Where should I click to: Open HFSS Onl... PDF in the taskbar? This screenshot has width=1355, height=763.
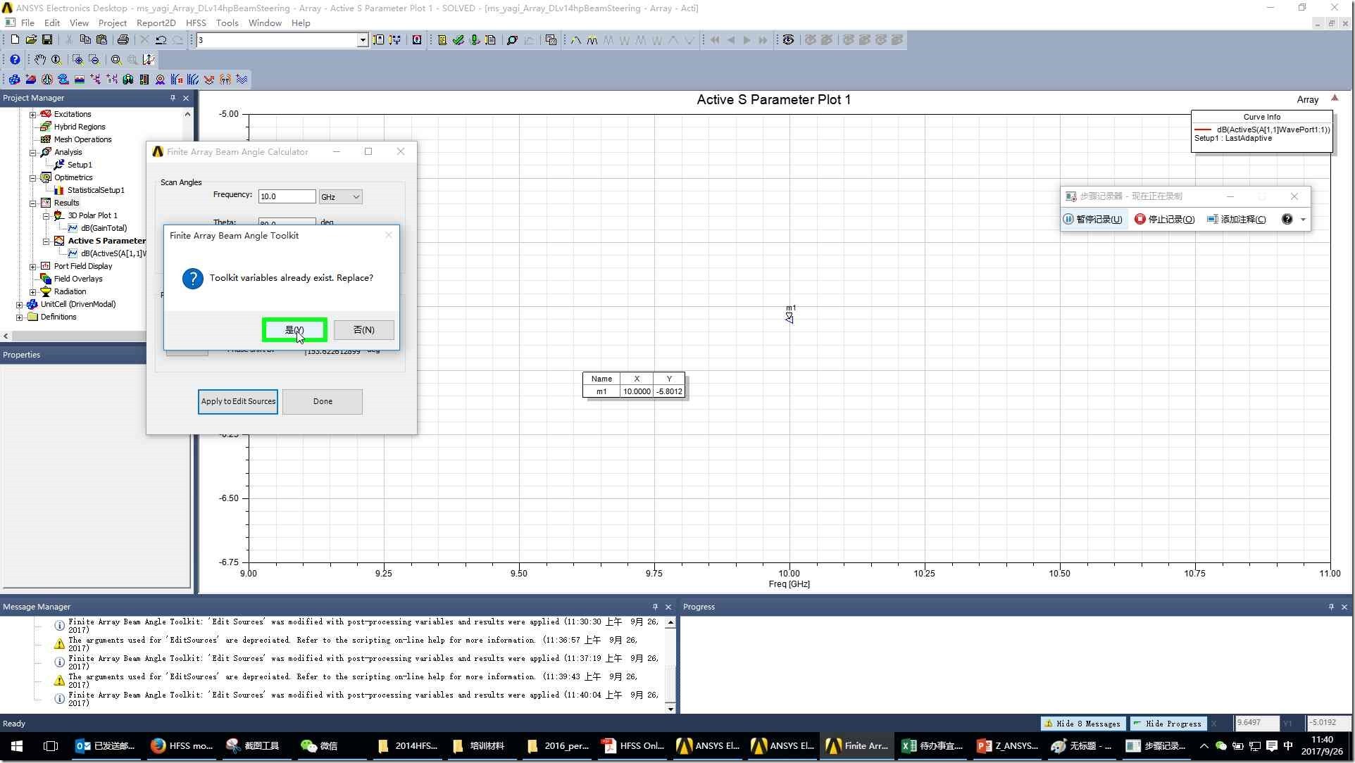click(x=633, y=746)
